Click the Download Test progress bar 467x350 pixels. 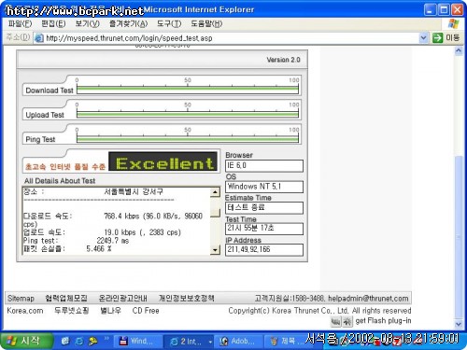[x=188, y=90]
